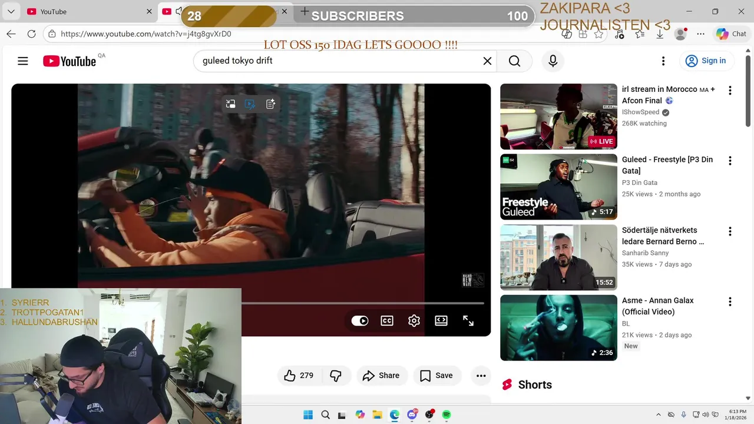View site information via the lock icon

pyautogui.click(x=52, y=34)
